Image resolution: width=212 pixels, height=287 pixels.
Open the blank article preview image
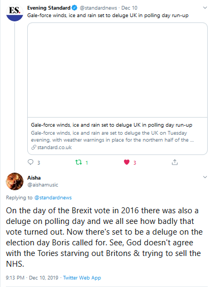click(117, 70)
